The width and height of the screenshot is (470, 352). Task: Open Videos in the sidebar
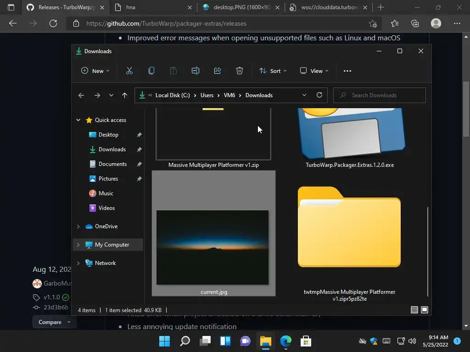106,208
